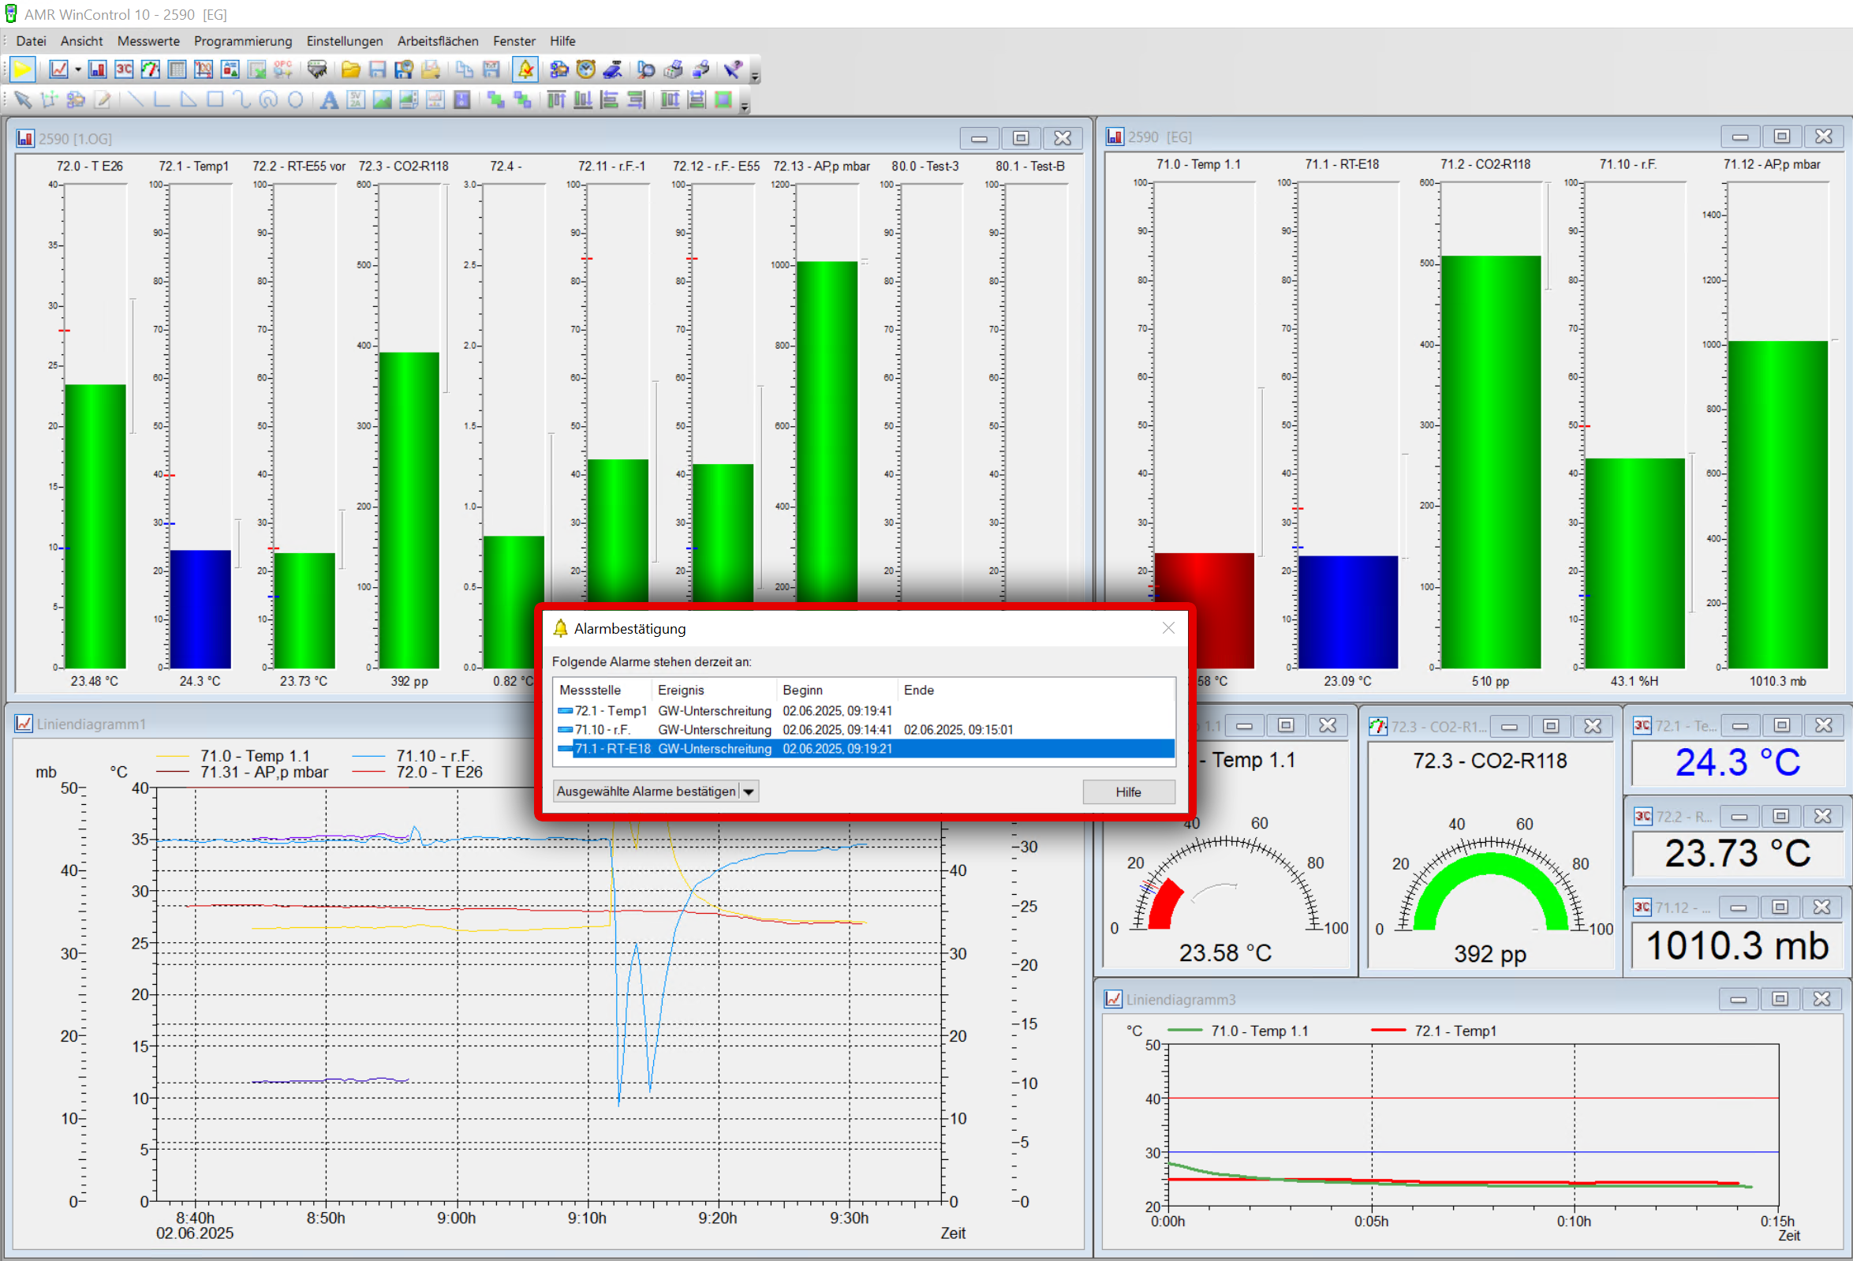The image size is (1853, 1261).
Task: Select the 72.1 - Temp1 alarm row
Action: [x=611, y=711]
